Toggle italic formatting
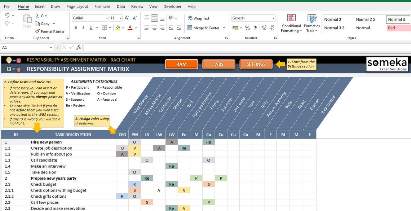 83,27
